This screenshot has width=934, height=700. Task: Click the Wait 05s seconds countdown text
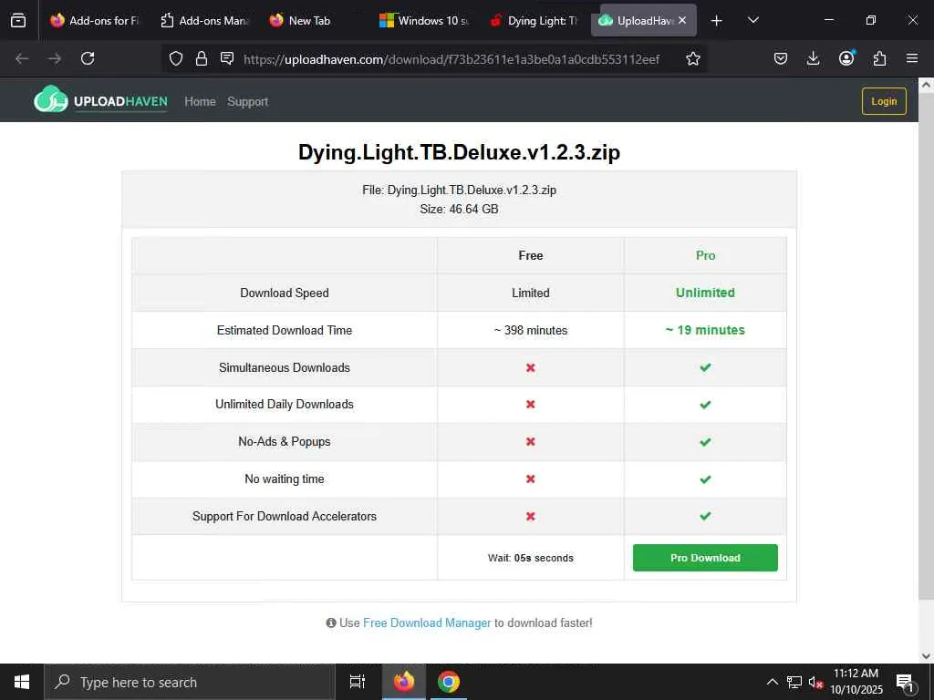point(531,558)
